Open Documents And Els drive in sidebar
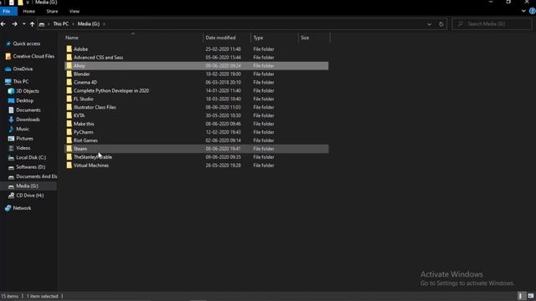The image size is (536, 301). pos(36,176)
